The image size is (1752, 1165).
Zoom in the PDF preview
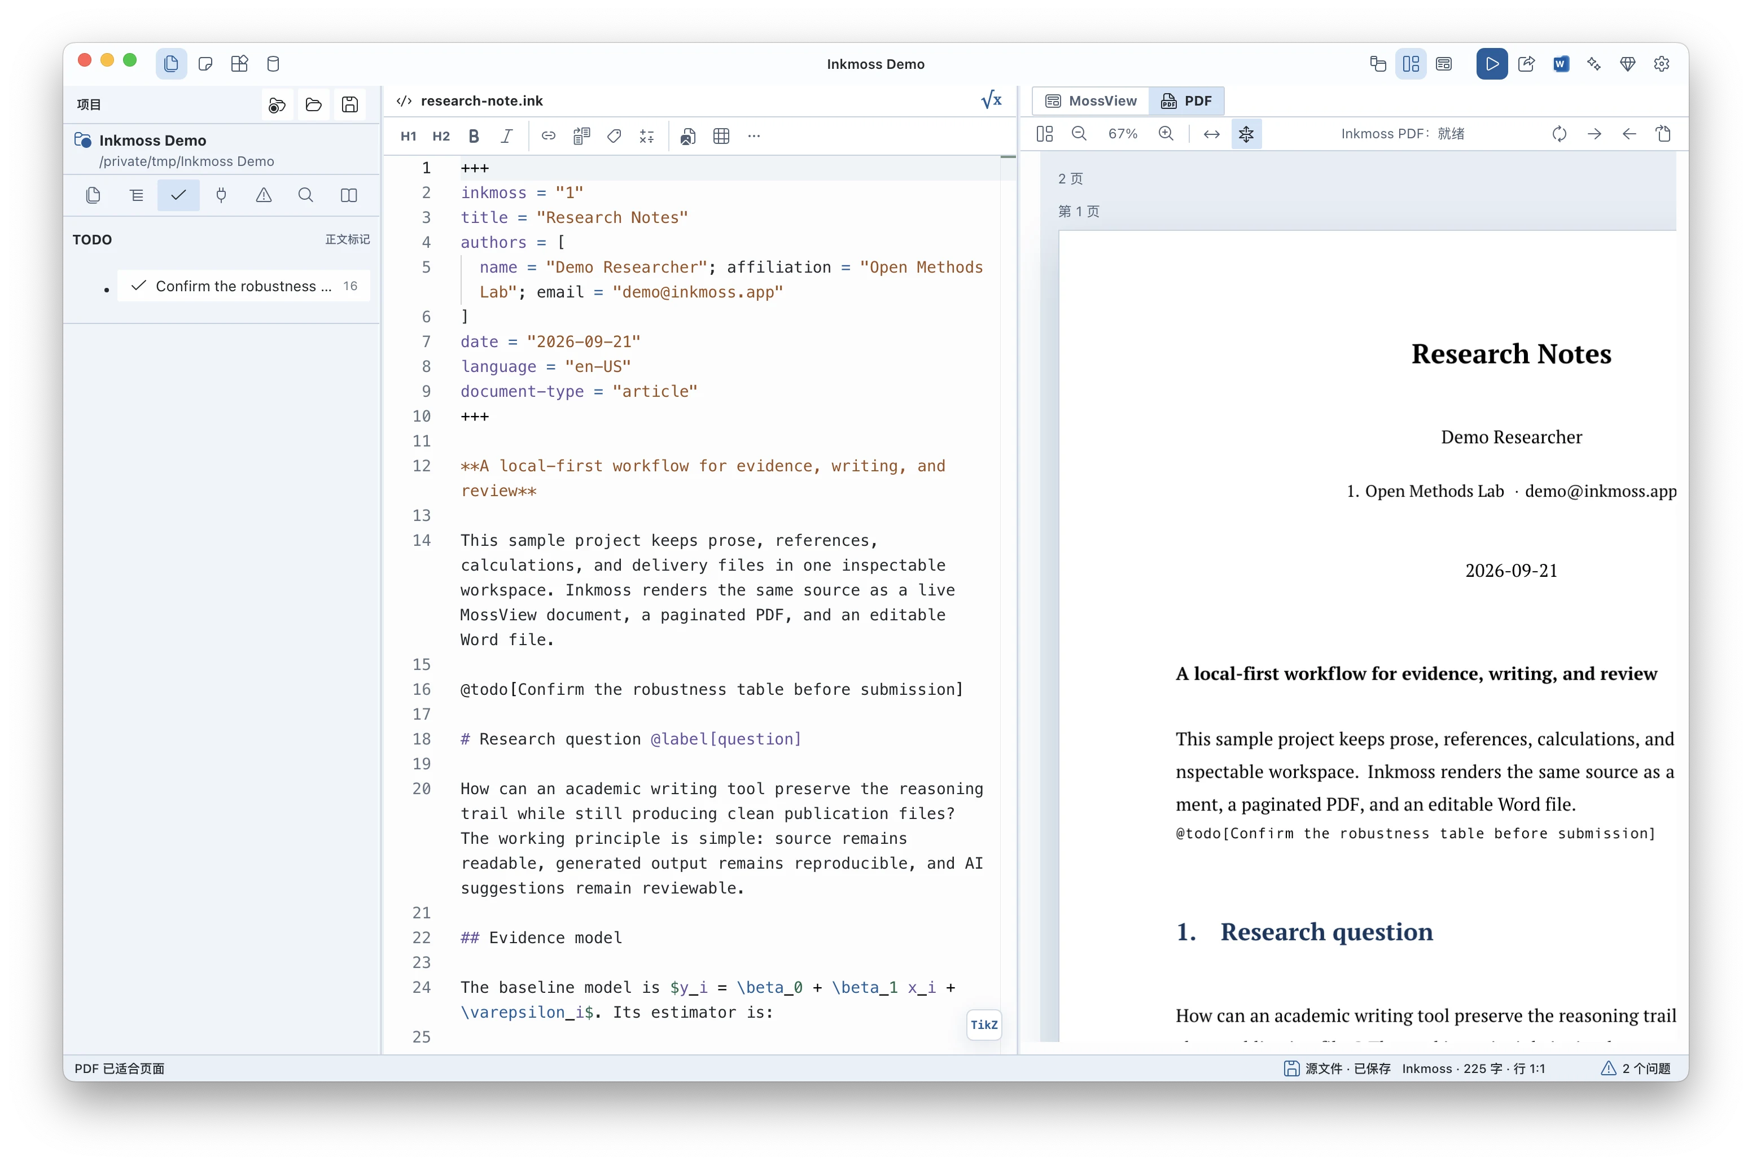coord(1167,134)
